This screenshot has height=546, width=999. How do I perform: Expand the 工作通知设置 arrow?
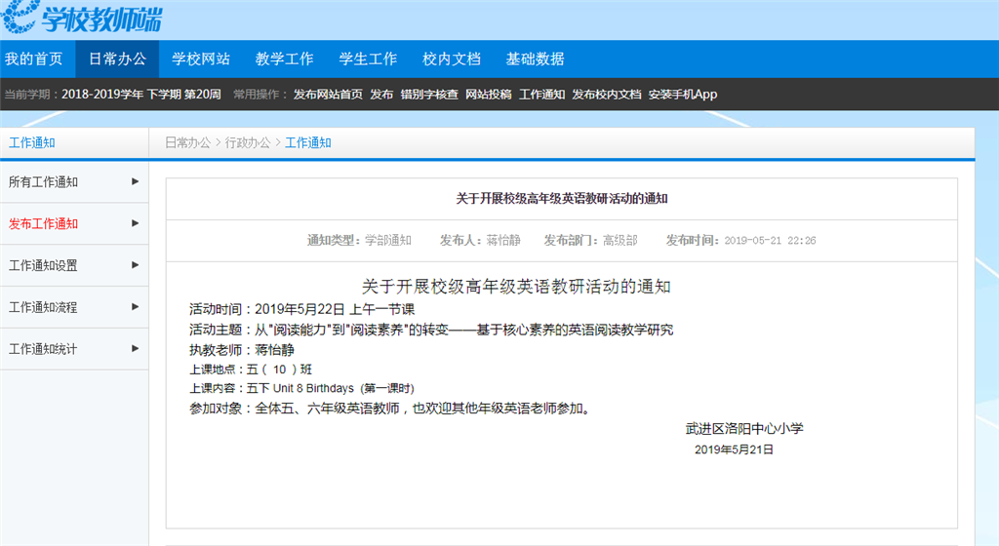point(135,265)
